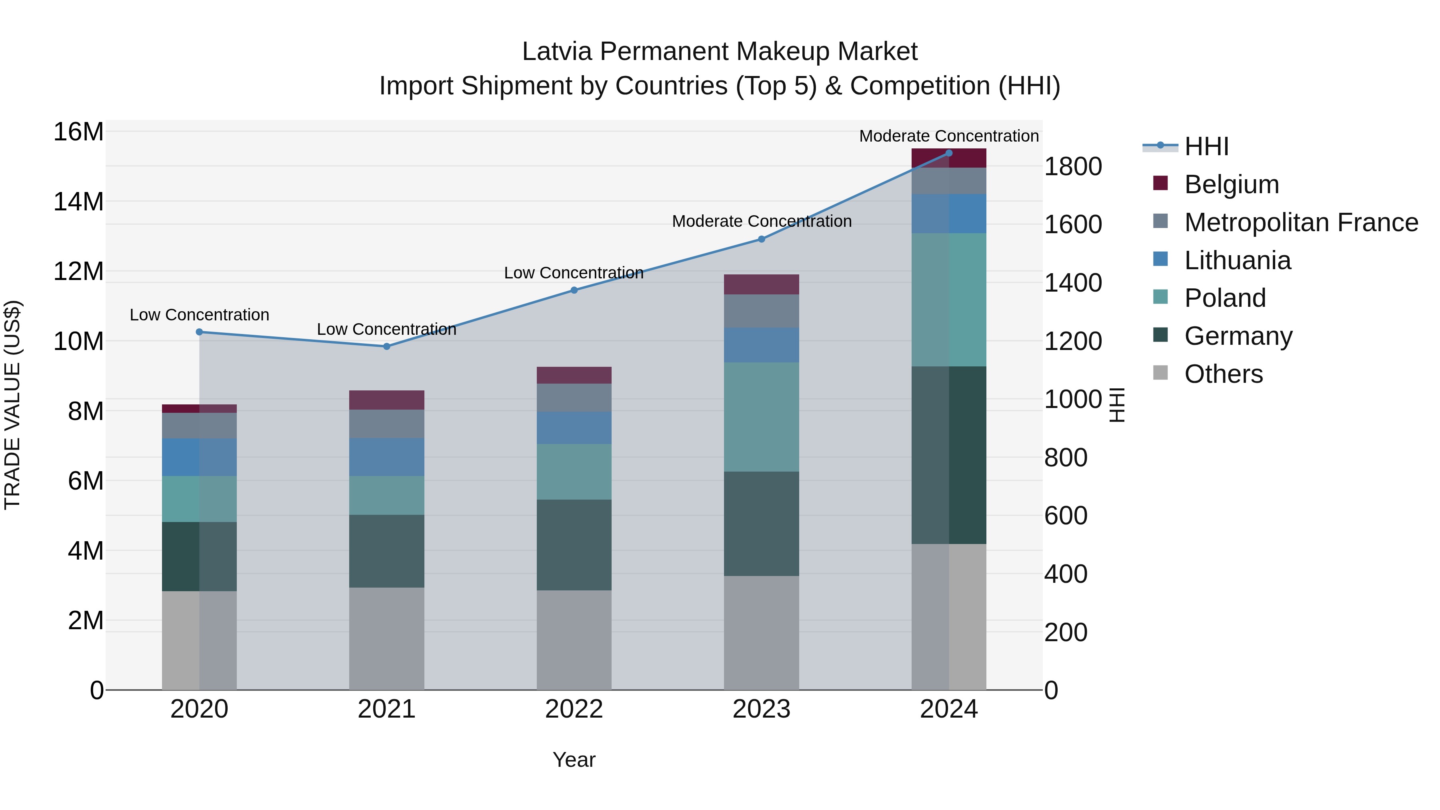The image size is (1440, 810).
Task: Click 2020 'Low Concentration' annotation
Action: [200, 315]
